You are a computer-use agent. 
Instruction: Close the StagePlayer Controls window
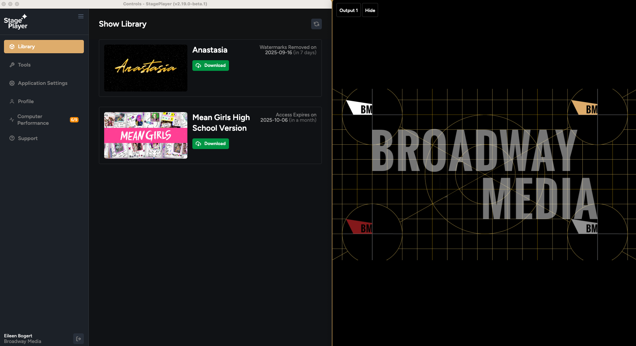[4, 4]
